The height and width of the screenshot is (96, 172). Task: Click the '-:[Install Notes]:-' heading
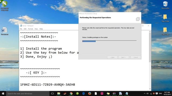(x=38, y=37)
